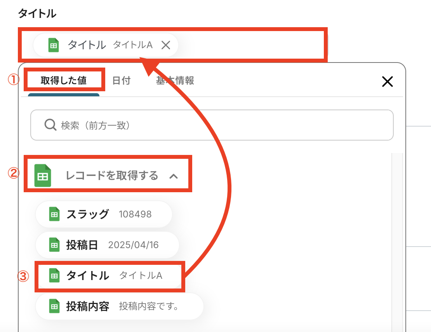The width and height of the screenshot is (431, 332).
Task: Click the sheet icon on タイトル list chip
Action: click(x=54, y=276)
